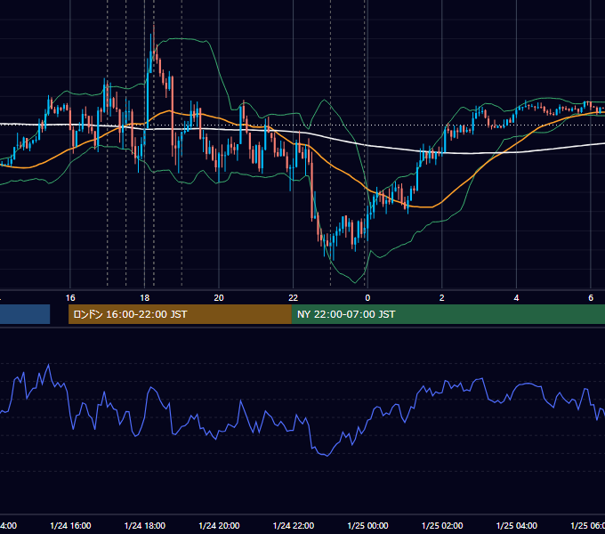Viewport: 605px width, 534px height.
Task: Click the lowest candle near 23:00
Action: [x=334, y=247]
